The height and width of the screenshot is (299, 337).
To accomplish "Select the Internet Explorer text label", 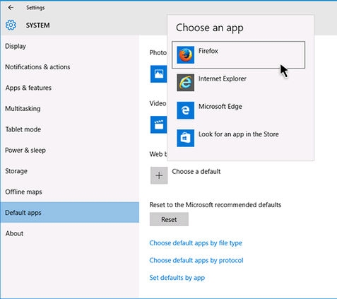I will point(223,78).
